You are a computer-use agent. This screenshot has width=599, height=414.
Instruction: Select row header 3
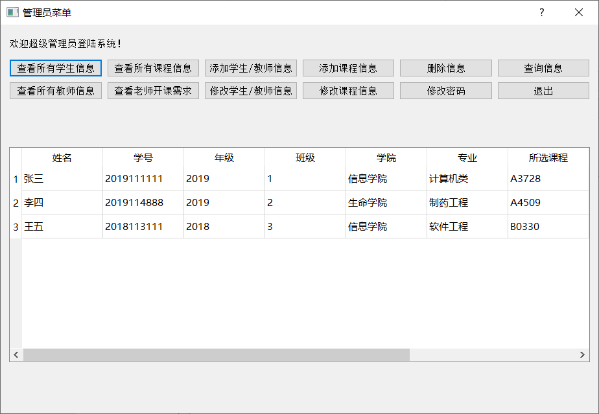coord(16,227)
